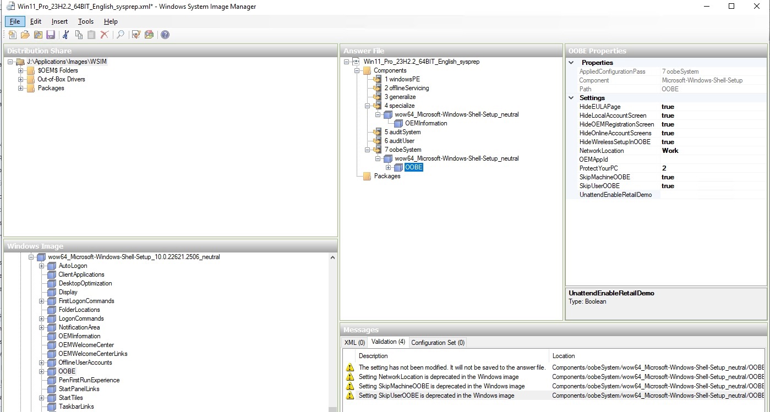
Task: Expand Out-of-Box Drivers in Distribution Share
Action: point(20,79)
